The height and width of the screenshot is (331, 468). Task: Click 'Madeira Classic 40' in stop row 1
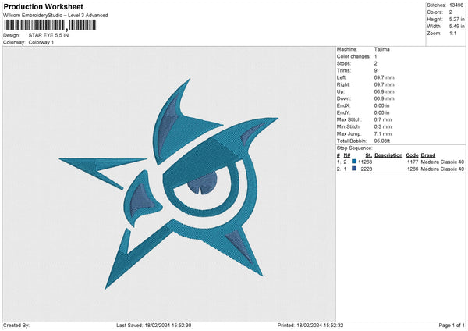[442, 162]
